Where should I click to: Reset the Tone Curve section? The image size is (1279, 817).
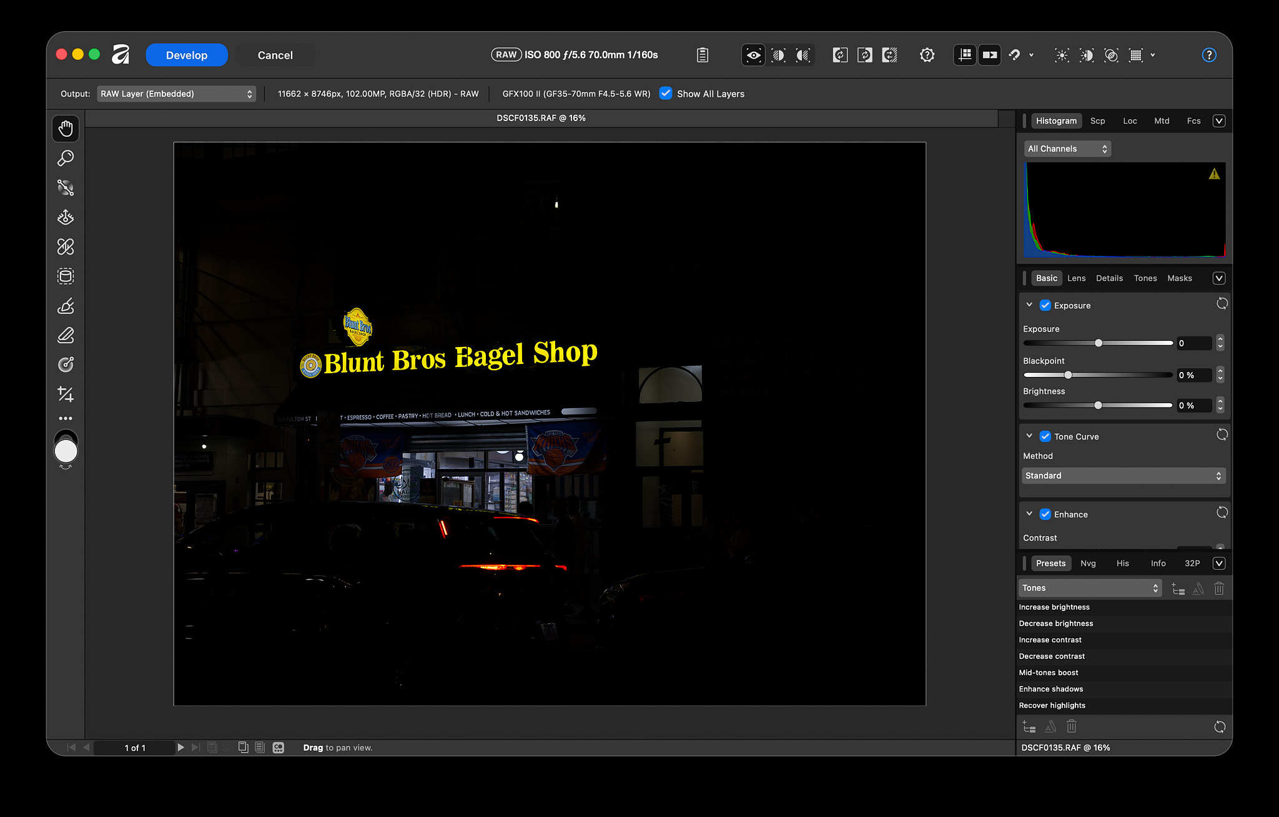point(1222,435)
